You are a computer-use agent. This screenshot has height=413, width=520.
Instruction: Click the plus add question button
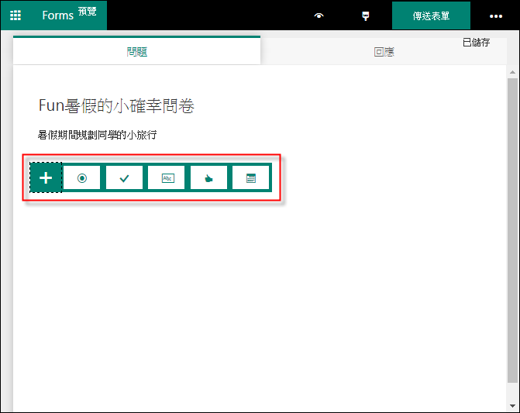coord(46,177)
